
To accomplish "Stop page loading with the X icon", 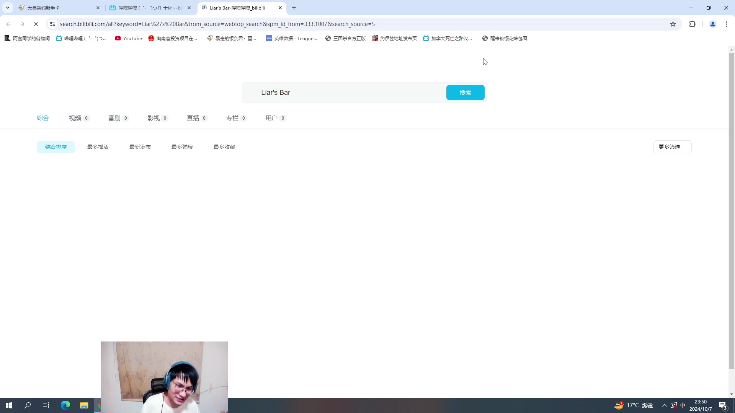I will [36, 24].
